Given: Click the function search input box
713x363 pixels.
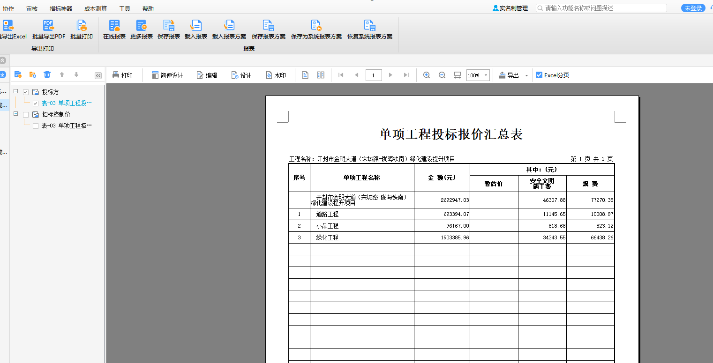Looking at the screenshot, I should click(601, 8).
